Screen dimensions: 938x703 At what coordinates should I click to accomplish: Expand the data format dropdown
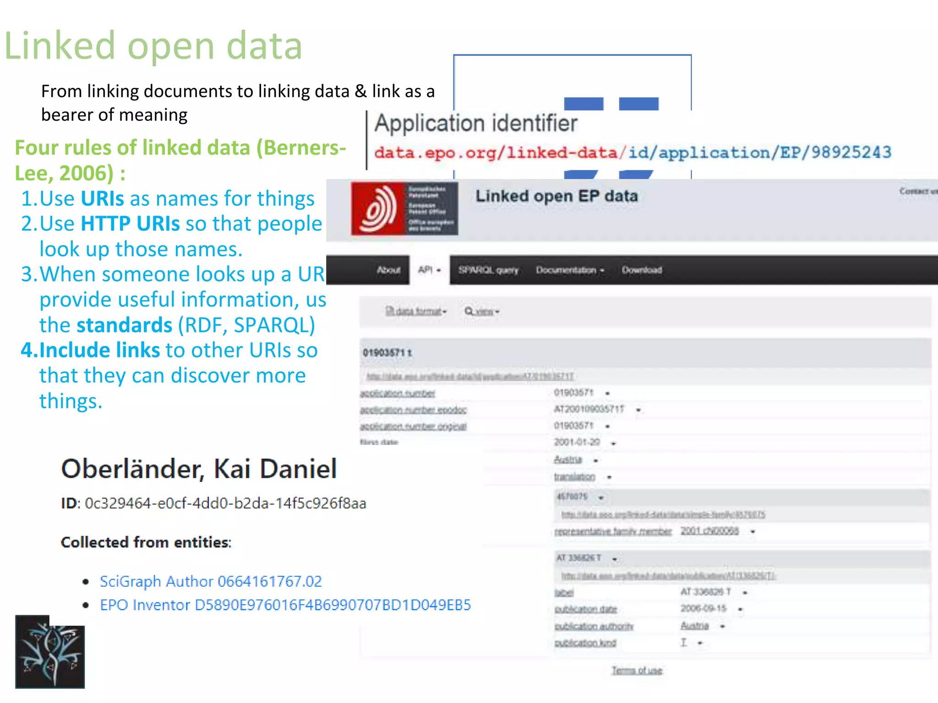[416, 311]
